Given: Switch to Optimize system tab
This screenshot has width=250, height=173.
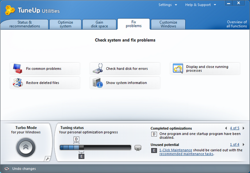Looking at the screenshot, I should (x=65, y=24).
